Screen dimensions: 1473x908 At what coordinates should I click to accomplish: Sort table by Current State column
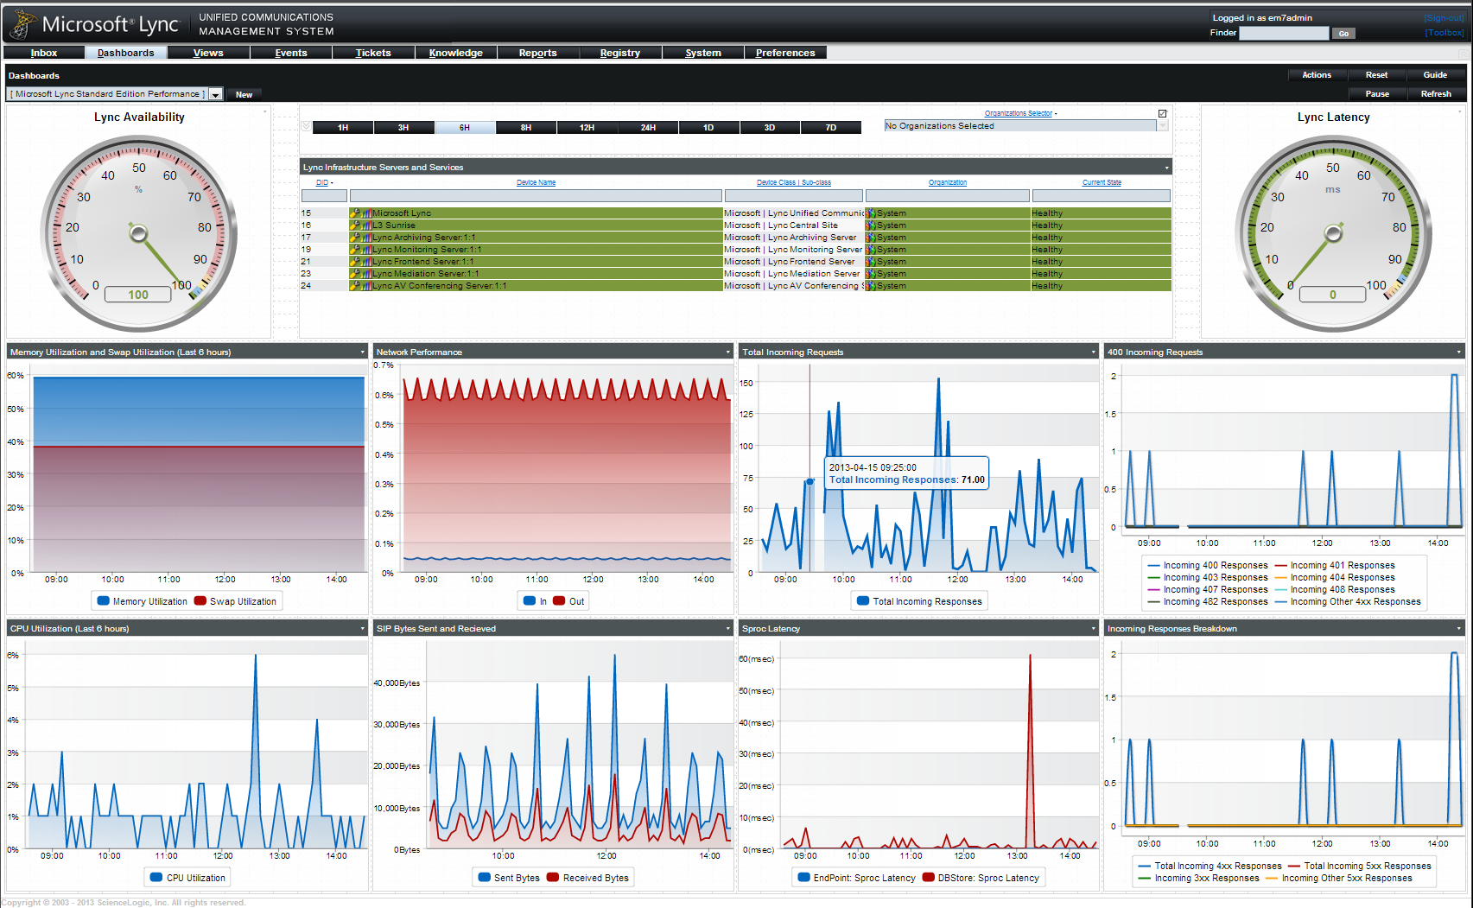(1102, 182)
